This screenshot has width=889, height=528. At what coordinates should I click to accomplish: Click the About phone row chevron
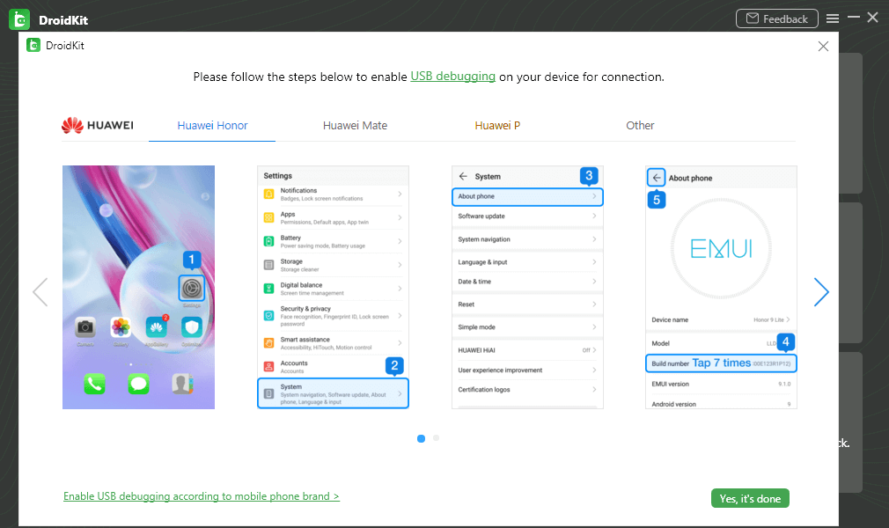coord(594,196)
